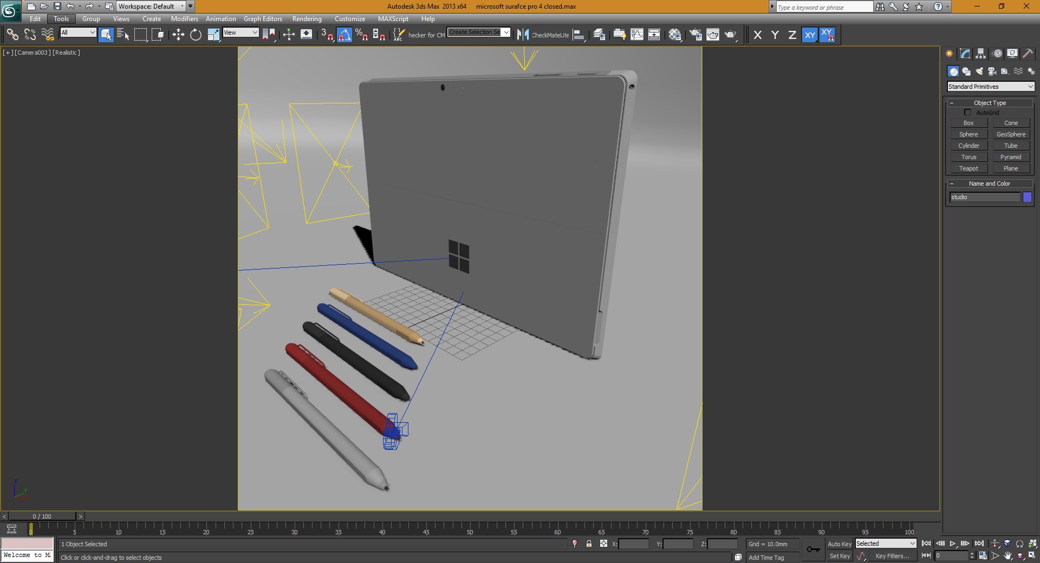Viewport: 1040px width, 563px height.
Task: Open the Rendering menu
Action: click(x=307, y=19)
